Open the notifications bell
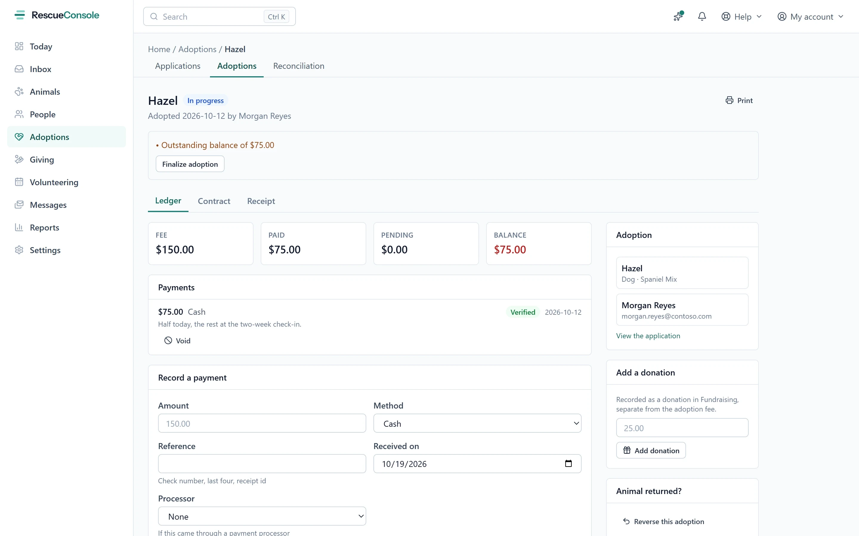 [702, 16]
